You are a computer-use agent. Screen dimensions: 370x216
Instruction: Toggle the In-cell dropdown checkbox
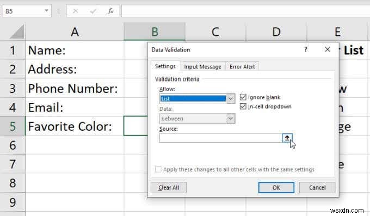click(243, 106)
